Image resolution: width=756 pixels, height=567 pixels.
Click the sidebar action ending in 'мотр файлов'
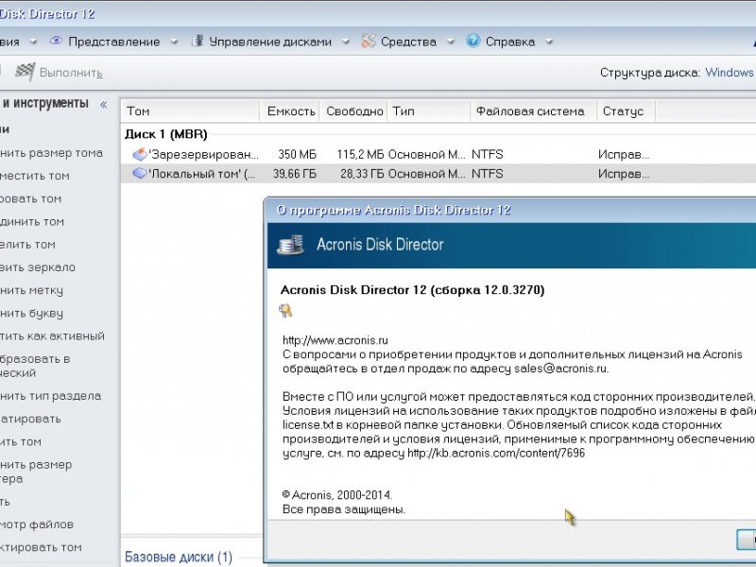coord(37,524)
